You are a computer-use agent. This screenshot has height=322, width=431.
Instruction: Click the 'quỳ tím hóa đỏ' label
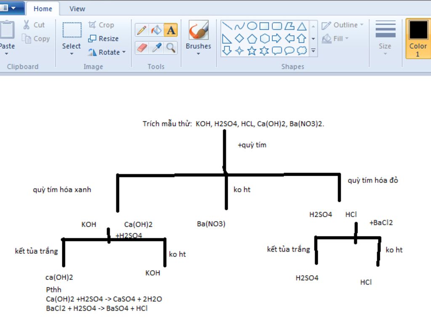tap(373, 180)
